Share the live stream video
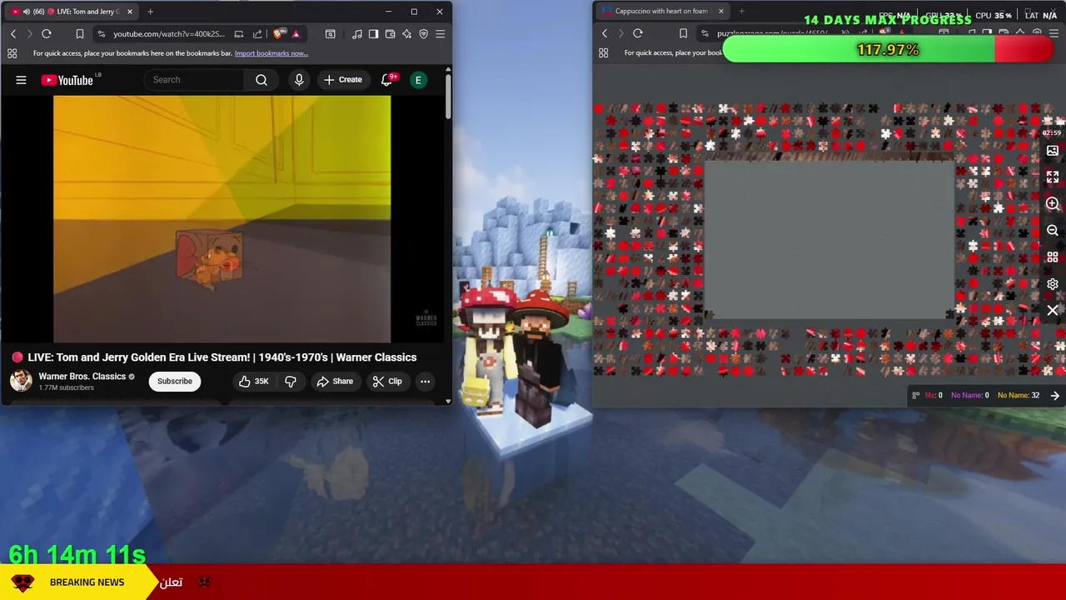The image size is (1066, 600). coord(335,382)
